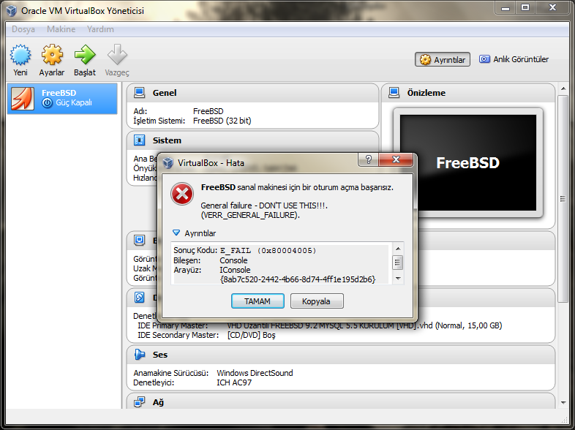The width and height of the screenshot is (575, 430).
Task: Click the up arrow in the details scrollbar
Action: 398,249
